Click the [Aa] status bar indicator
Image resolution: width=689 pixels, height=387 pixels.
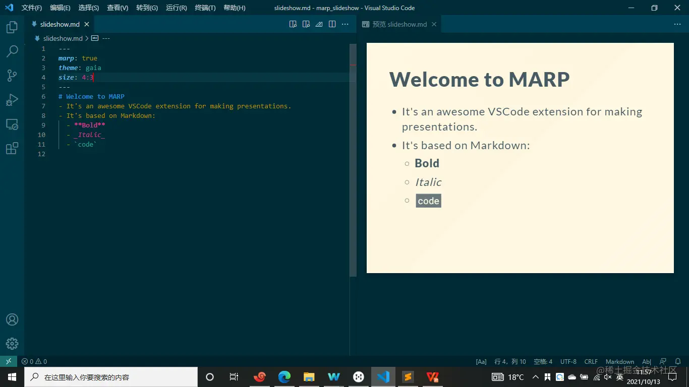[x=481, y=361]
